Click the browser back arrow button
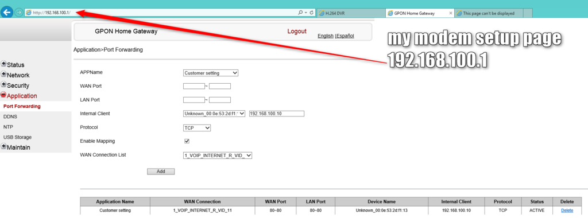 tap(7, 13)
